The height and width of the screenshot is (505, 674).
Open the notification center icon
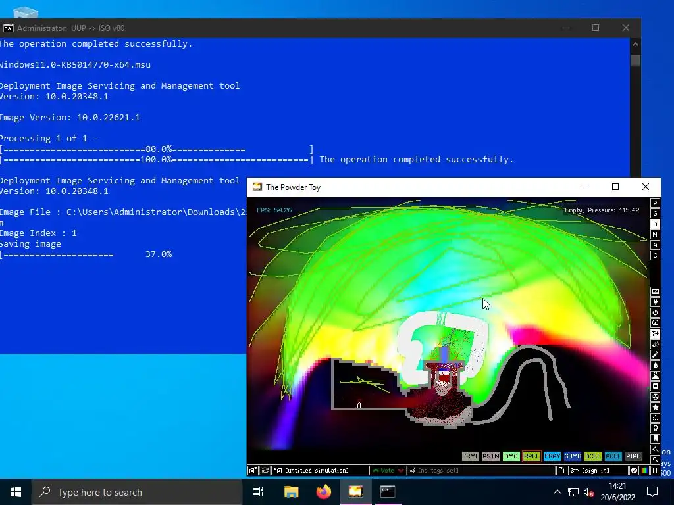click(x=652, y=492)
